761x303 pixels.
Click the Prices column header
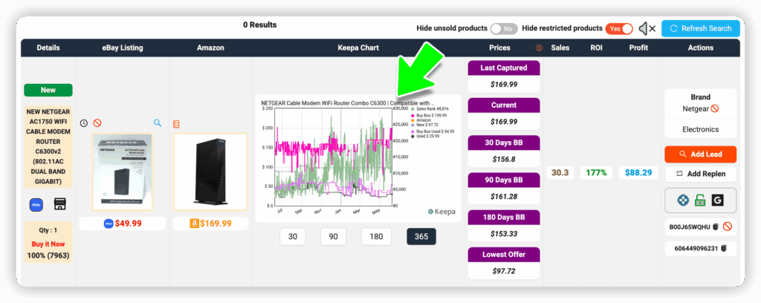(x=500, y=48)
